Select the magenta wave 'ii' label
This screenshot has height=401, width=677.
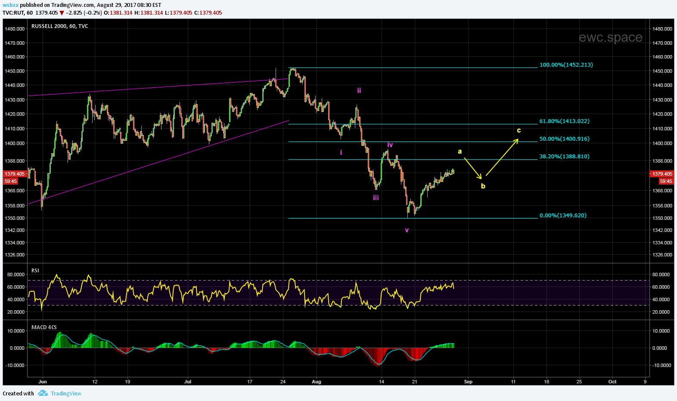click(359, 90)
